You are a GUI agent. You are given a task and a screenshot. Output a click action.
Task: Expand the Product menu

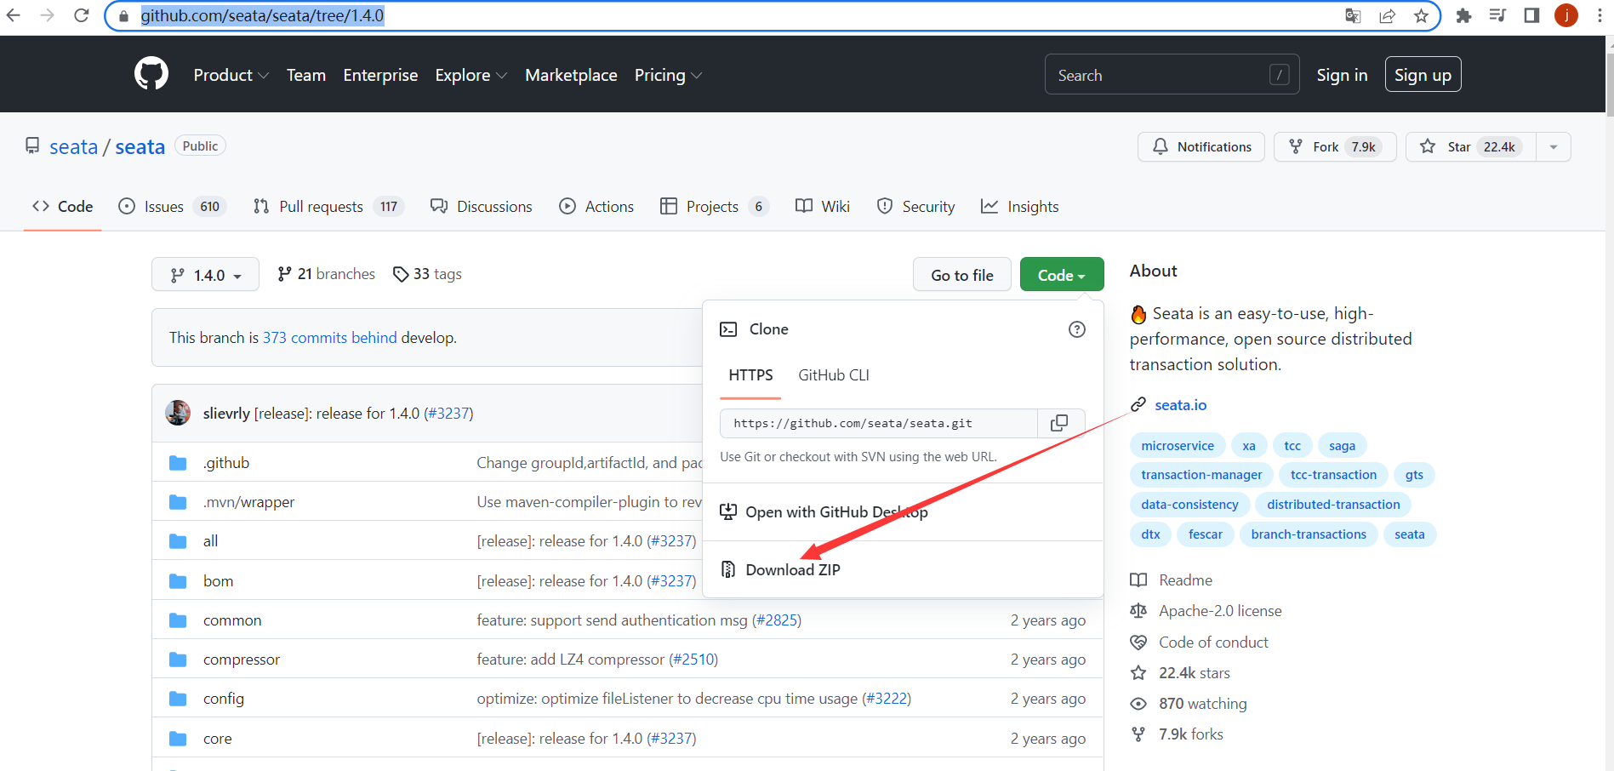[x=231, y=75]
